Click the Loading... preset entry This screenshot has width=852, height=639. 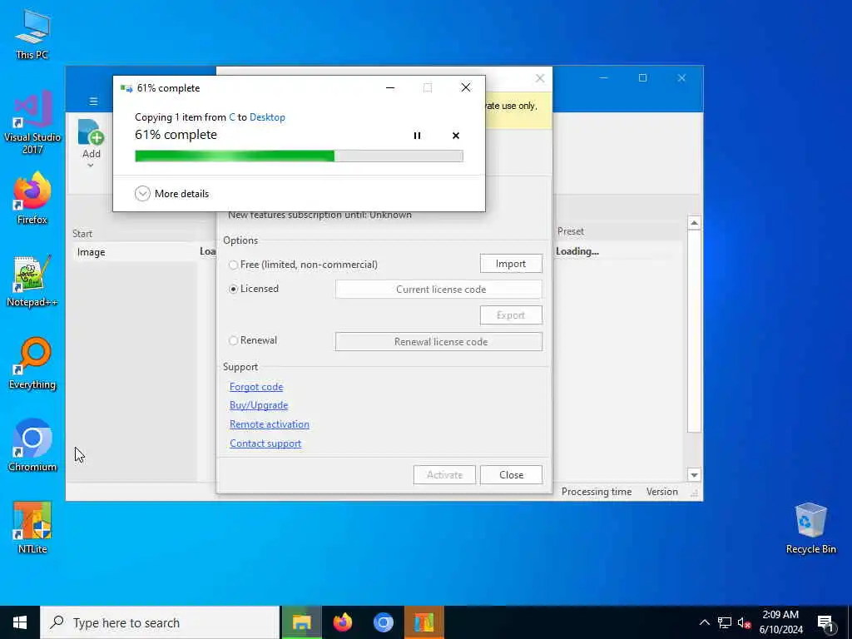tap(577, 251)
